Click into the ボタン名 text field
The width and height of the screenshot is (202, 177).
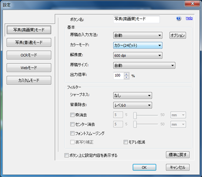137,19
